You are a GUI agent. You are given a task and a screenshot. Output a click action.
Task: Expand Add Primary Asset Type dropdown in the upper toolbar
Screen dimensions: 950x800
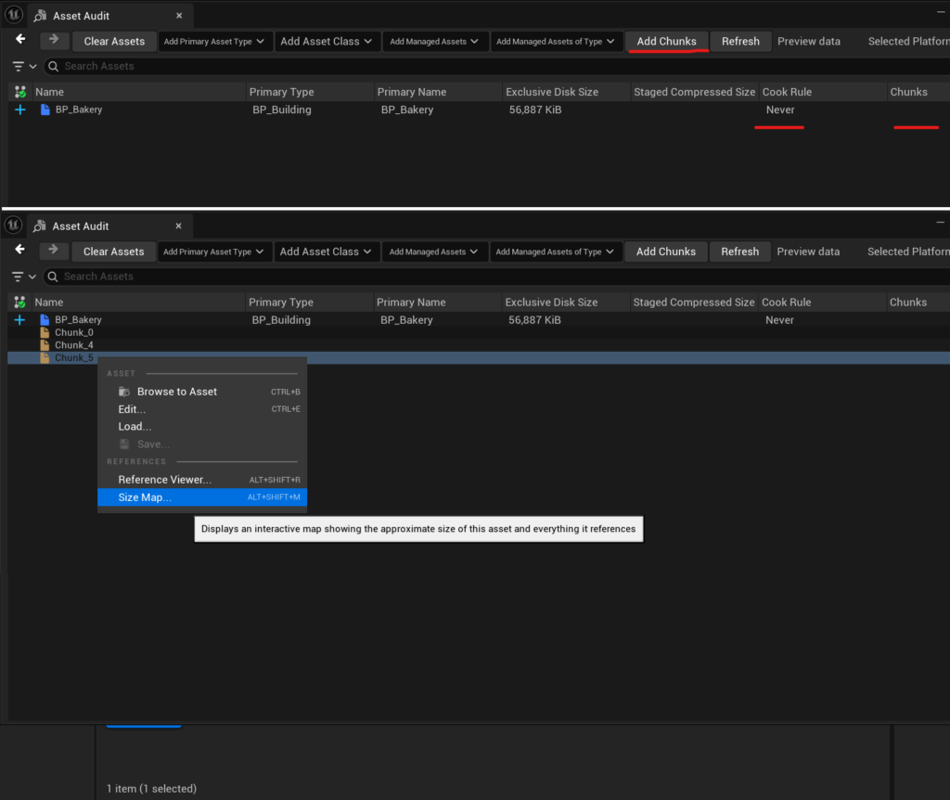point(215,41)
